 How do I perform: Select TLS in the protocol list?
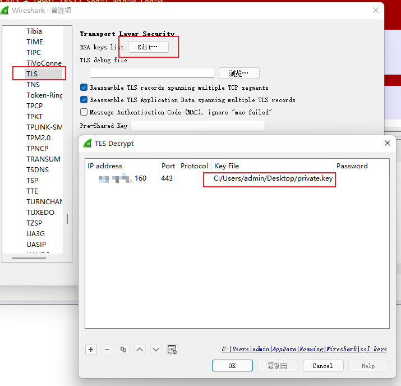point(32,73)
